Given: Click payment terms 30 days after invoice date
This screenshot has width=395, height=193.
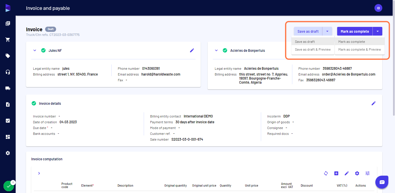Looking at the screenshot, I should click(195, 122).
